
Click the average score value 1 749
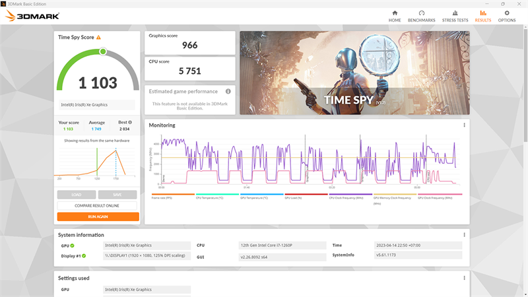coord(96,129)
